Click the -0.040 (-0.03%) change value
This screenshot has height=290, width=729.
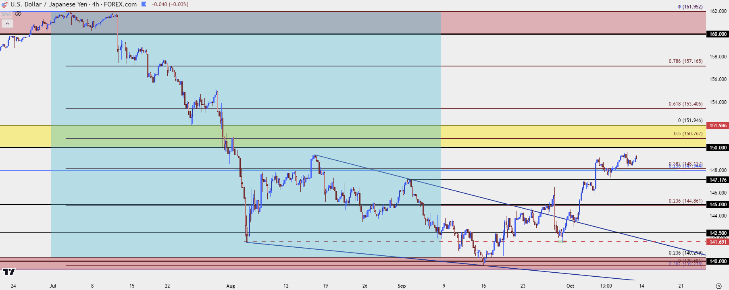pyautogui.click(x=170, y=4)
